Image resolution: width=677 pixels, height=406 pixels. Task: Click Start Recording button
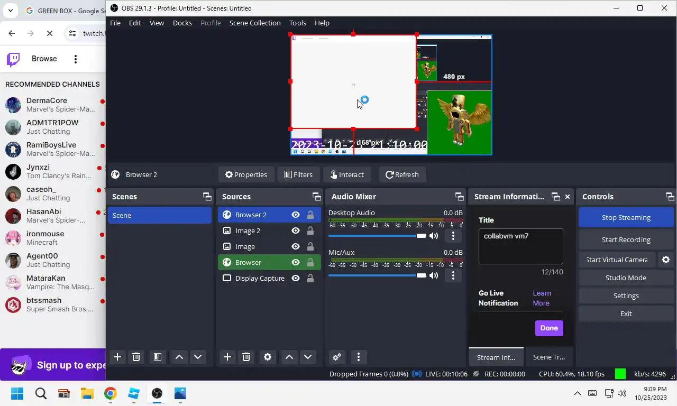coord(626,239)
